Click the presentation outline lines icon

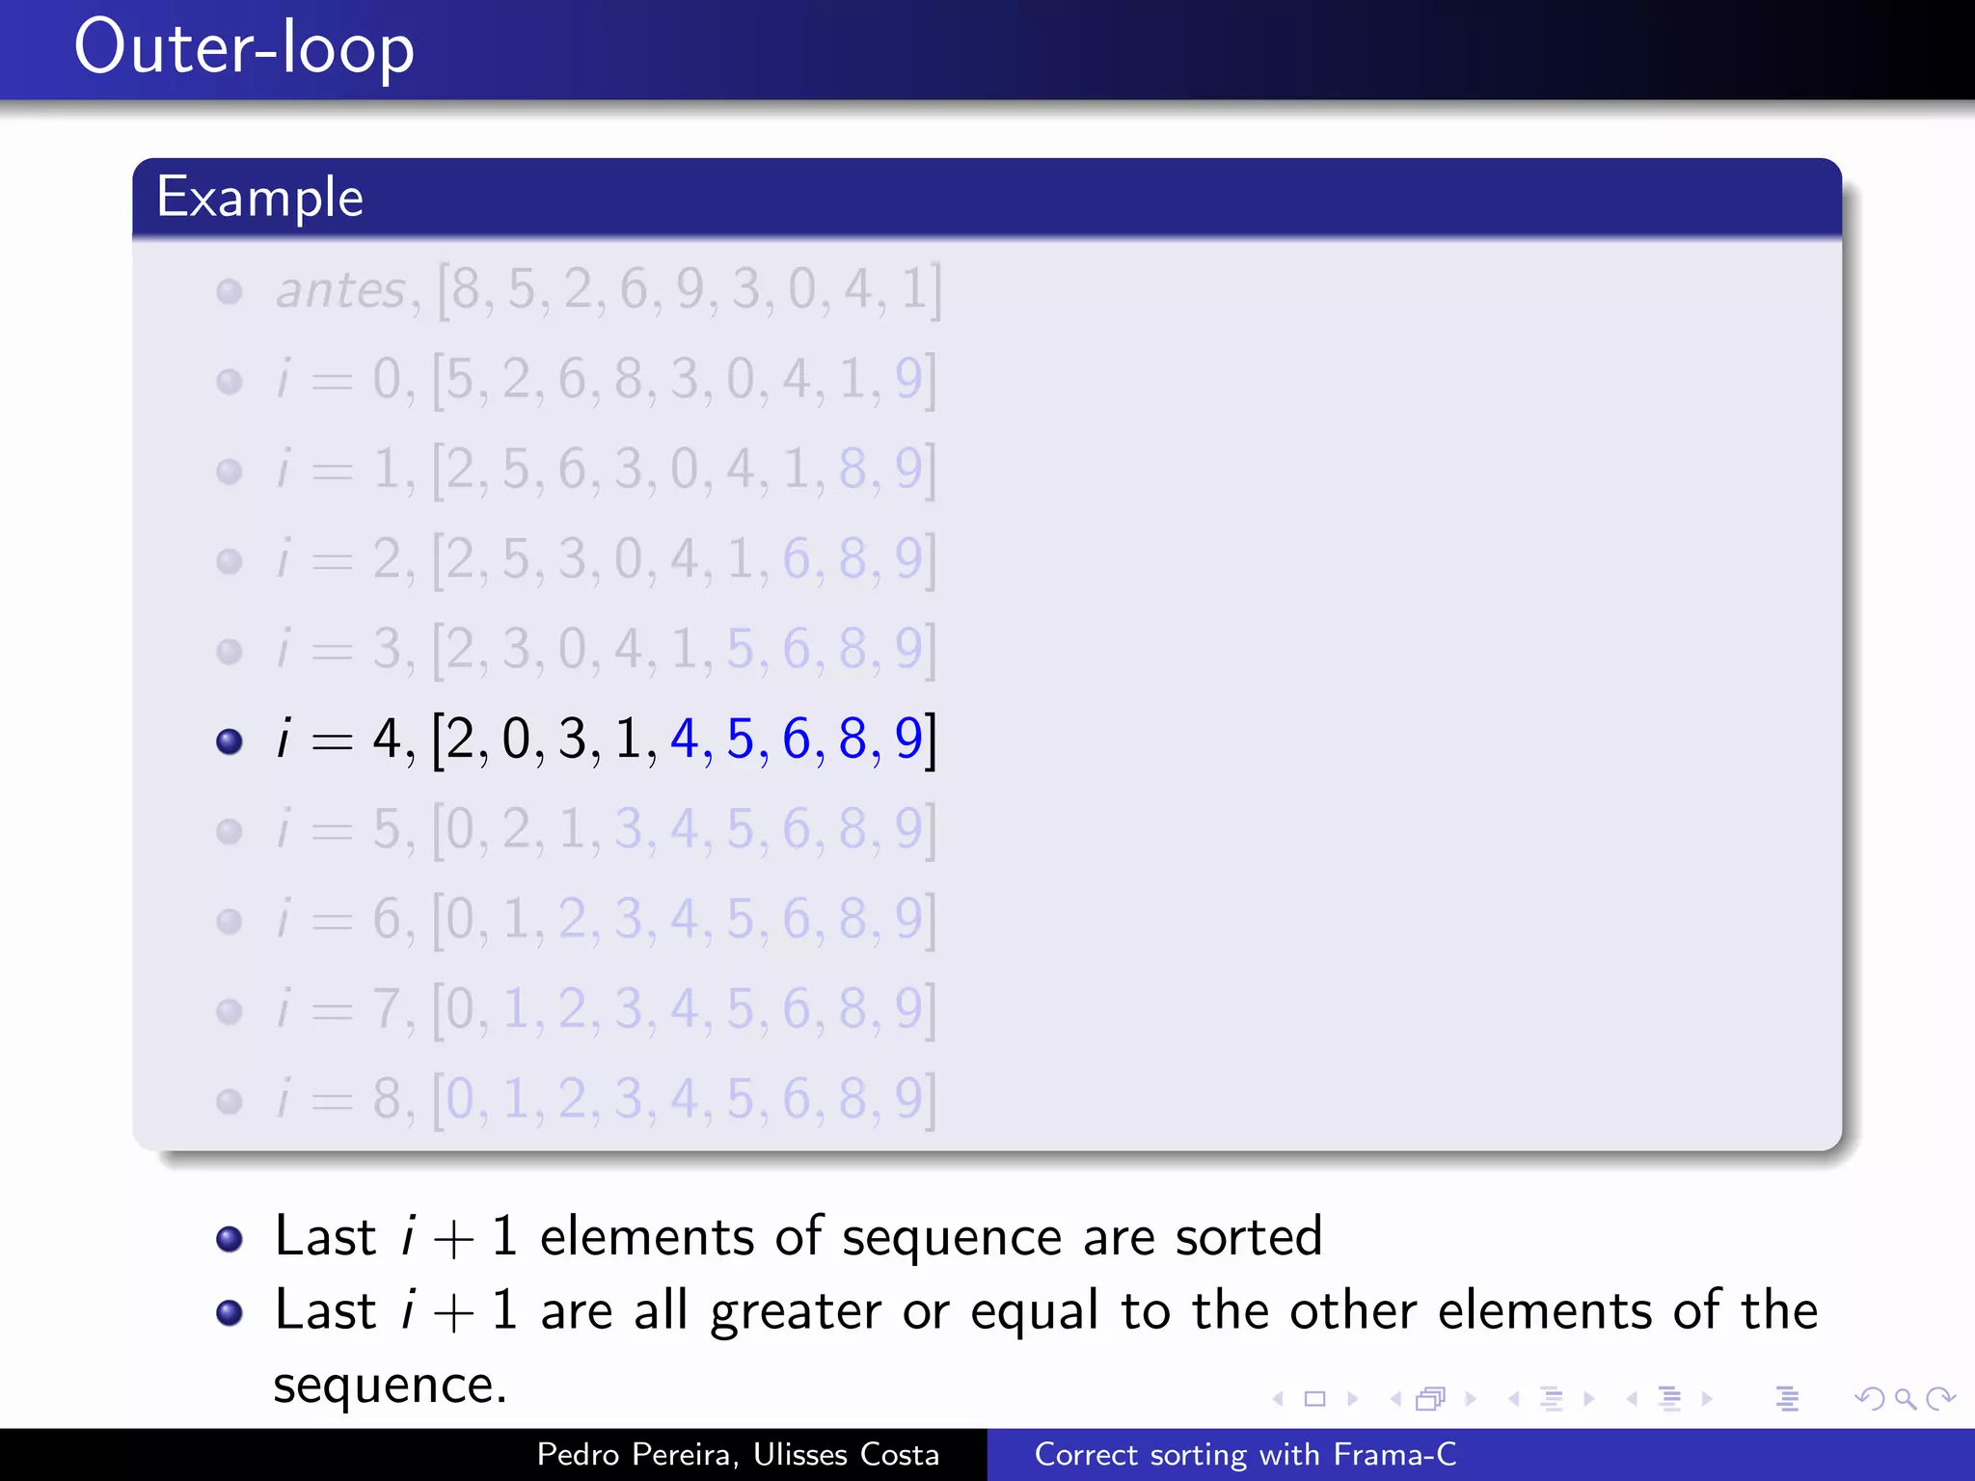tap(1787, 1399)
